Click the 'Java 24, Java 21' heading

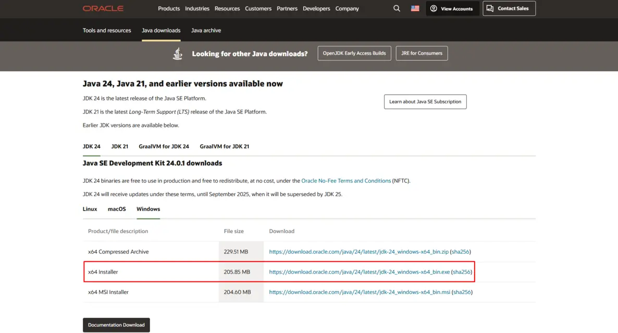[x=182, y=83]
